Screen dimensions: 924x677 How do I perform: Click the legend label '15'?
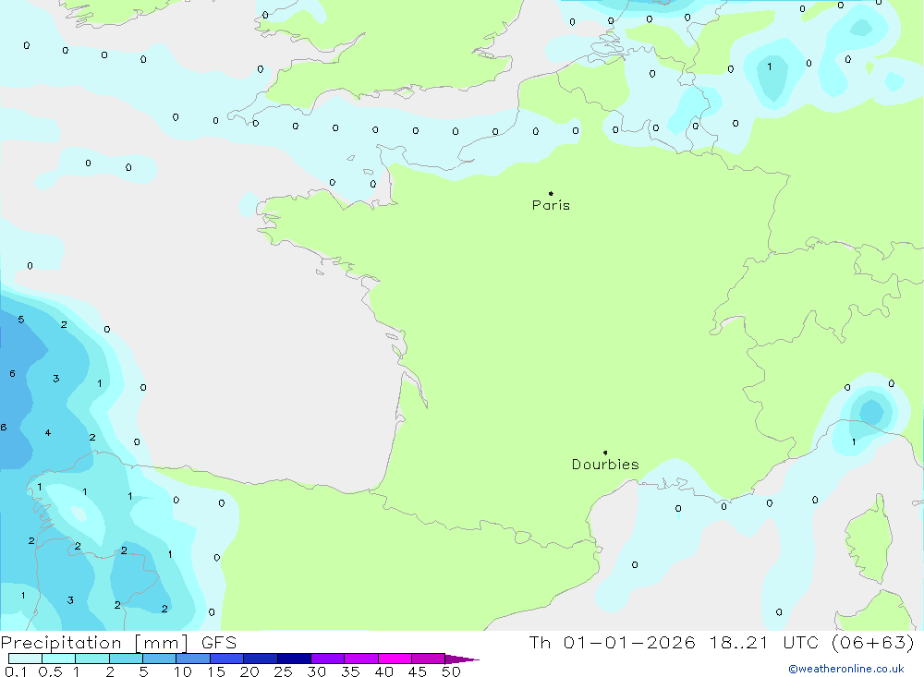pos(215,671)
